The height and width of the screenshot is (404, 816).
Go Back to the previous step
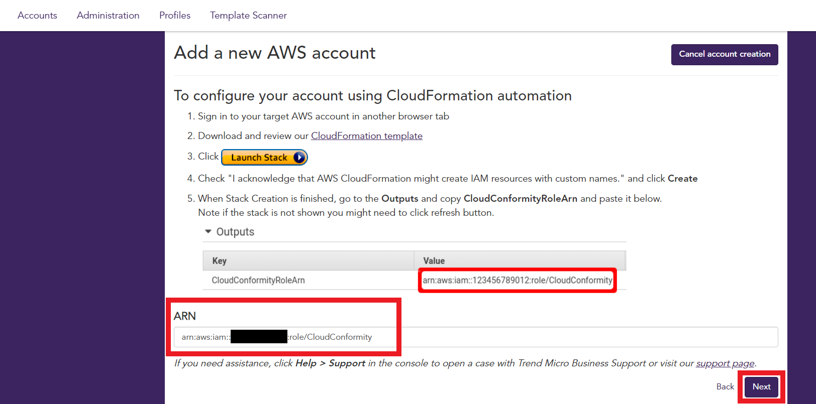725,386
